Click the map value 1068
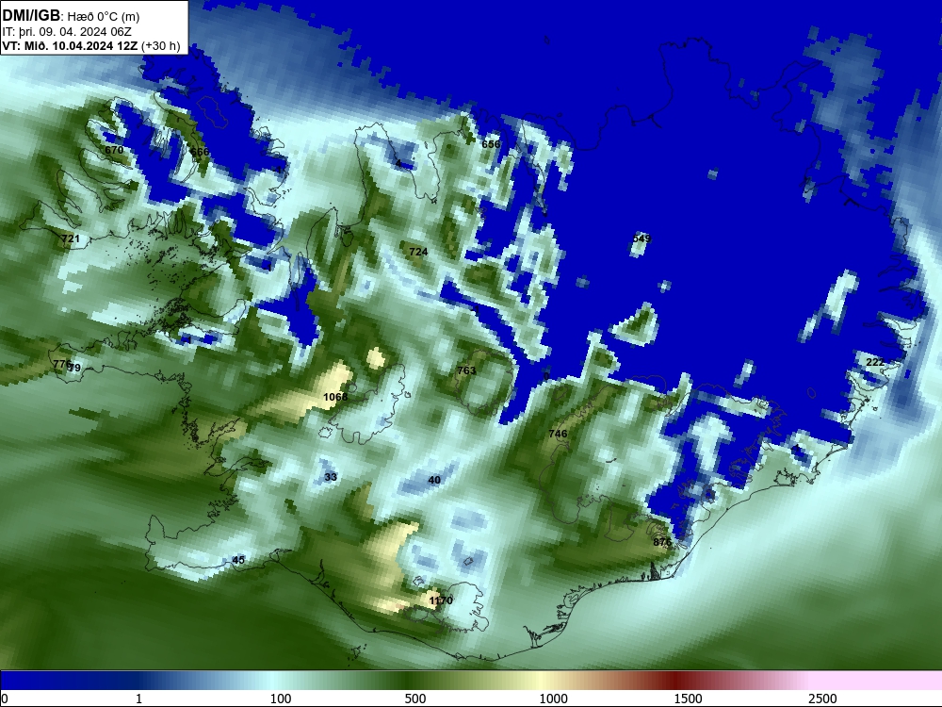Image resolution: width=942 pixels, height=707 pixels. point(335,397)
